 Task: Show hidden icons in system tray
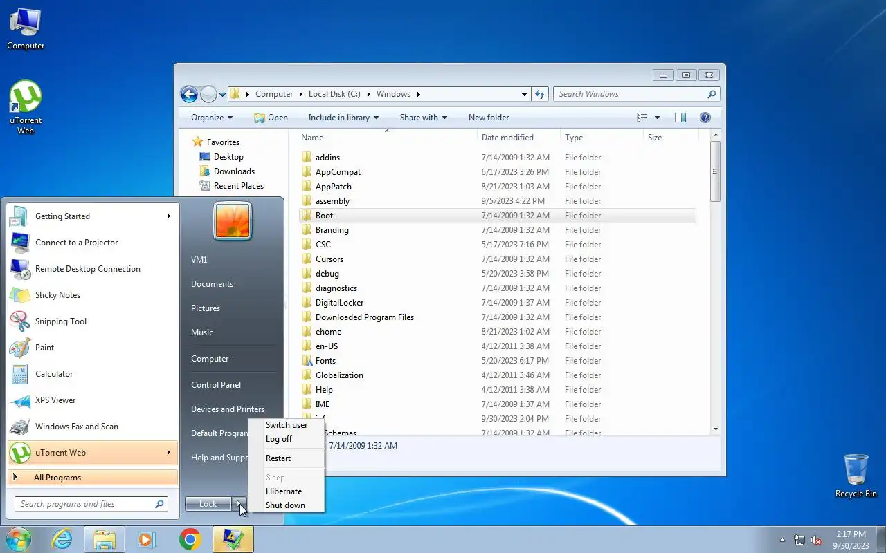[783, 540]
